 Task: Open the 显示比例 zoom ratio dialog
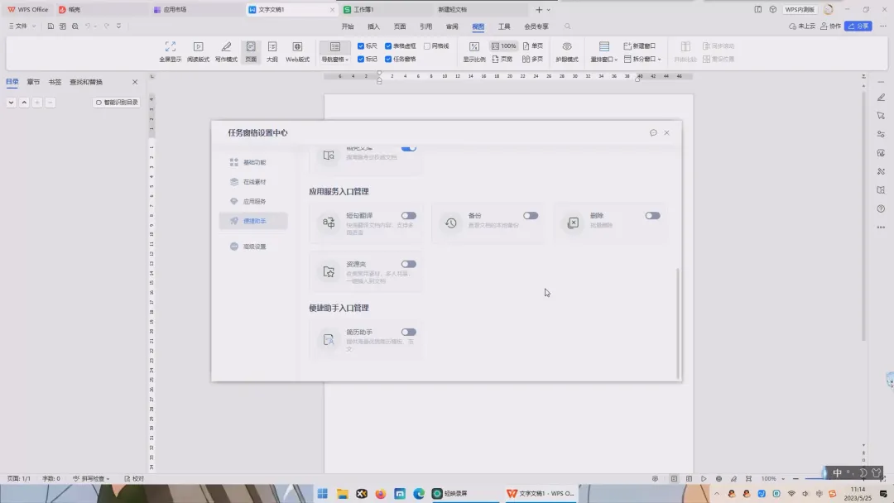point(473,51)
